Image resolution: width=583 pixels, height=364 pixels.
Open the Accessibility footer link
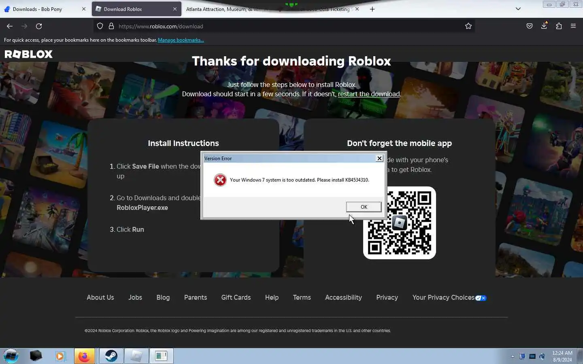[x=343, y=297]
